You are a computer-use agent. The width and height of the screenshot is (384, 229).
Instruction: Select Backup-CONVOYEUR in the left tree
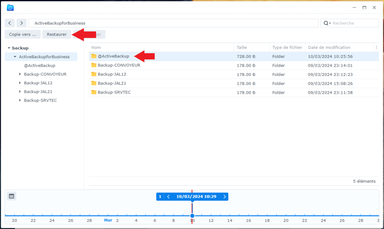coord(45,74)
